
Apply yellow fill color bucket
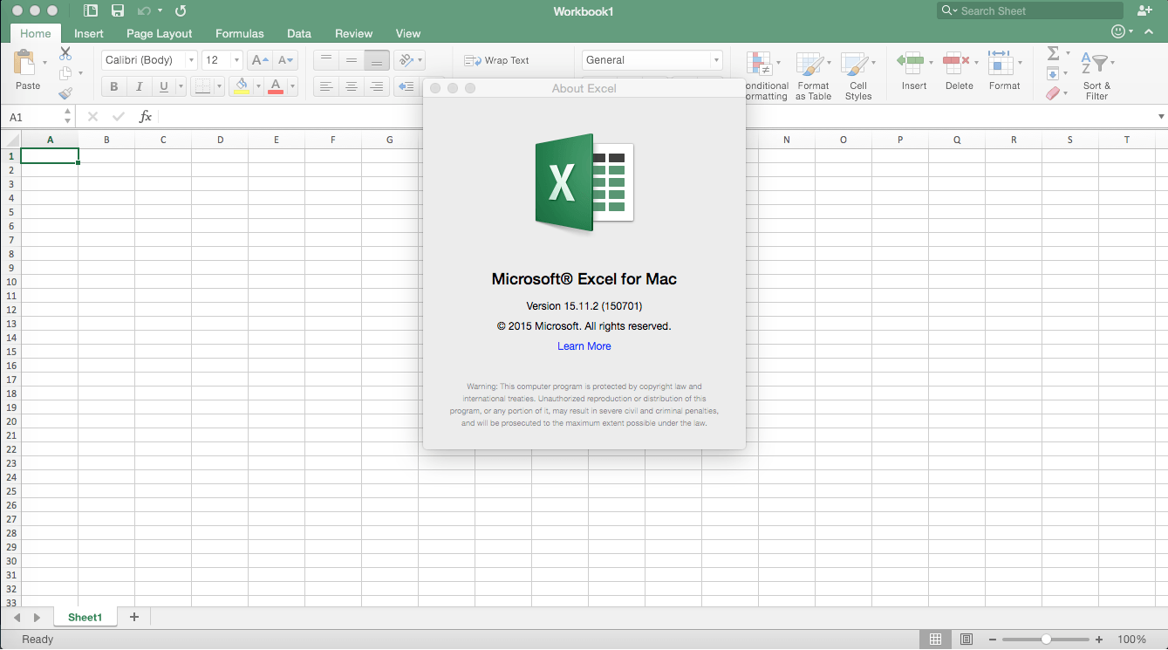click(242, 86)
